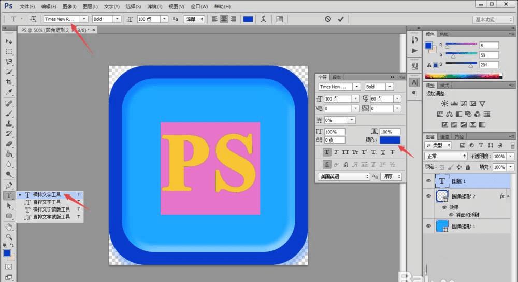Open font size dropdown in options bar

pos(164,19)
